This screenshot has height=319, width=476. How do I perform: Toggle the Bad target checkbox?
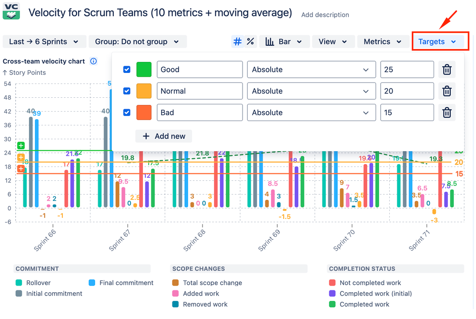coord(126,113)
